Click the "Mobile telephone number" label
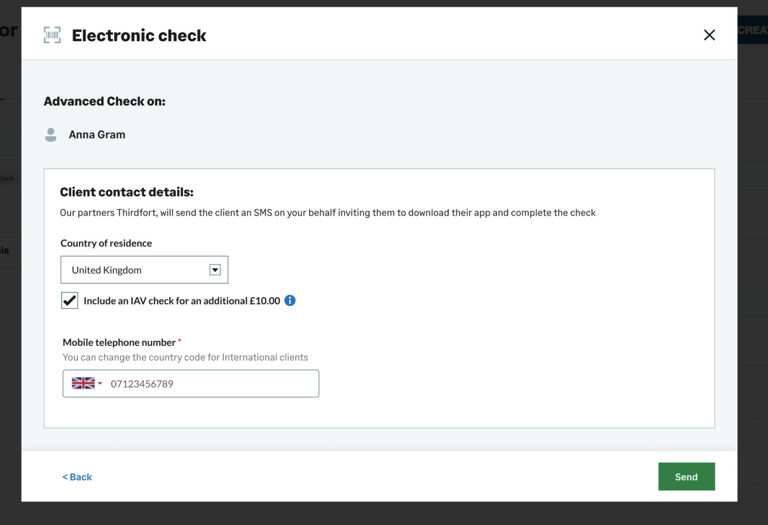The image size is (768, 525). point(119,342)
